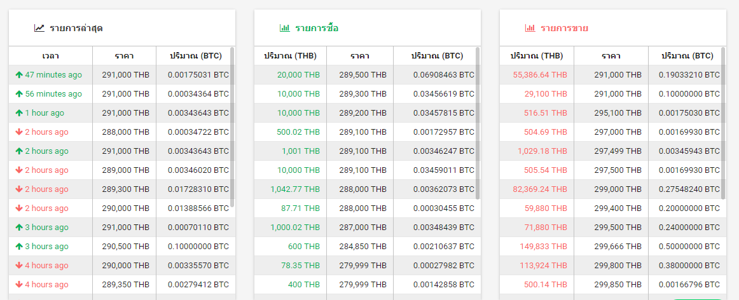Click the red down arrow on the 0.01388566 BTC trade row
Viewport: 739px width, 300px height.
tap(19, 208)
